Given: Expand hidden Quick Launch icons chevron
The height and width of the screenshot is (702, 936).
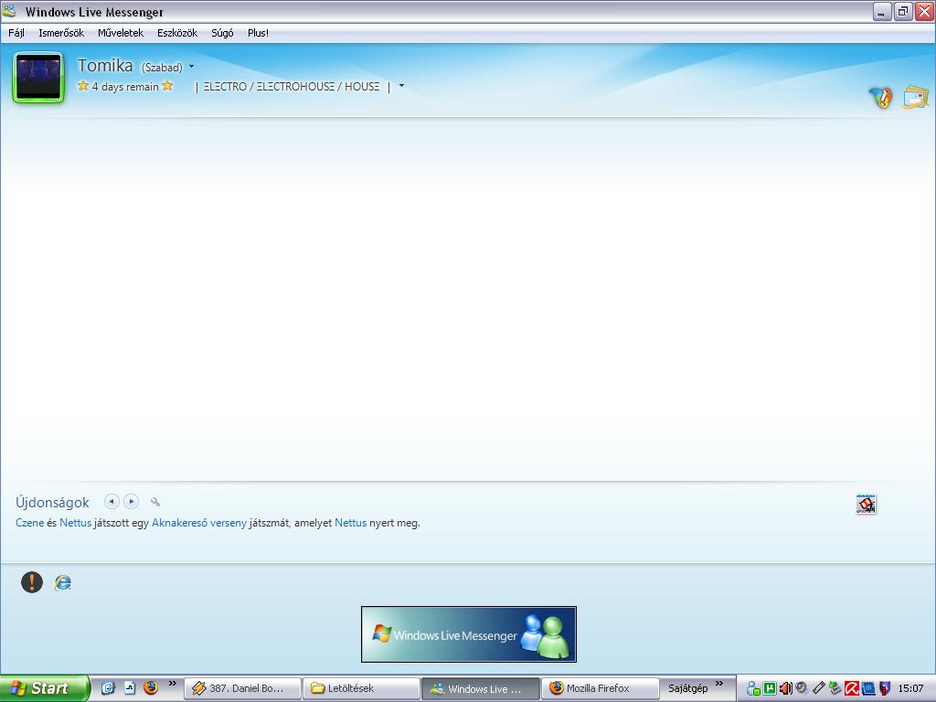Looking at the screenshot, I should click(173, 684).
